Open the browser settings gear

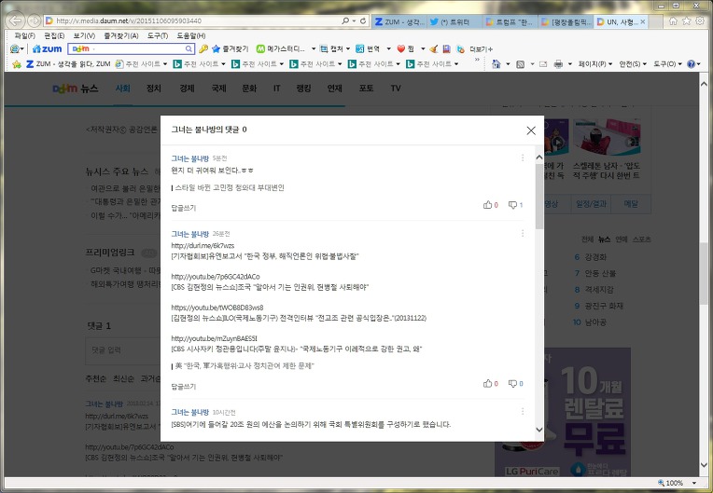700,21
